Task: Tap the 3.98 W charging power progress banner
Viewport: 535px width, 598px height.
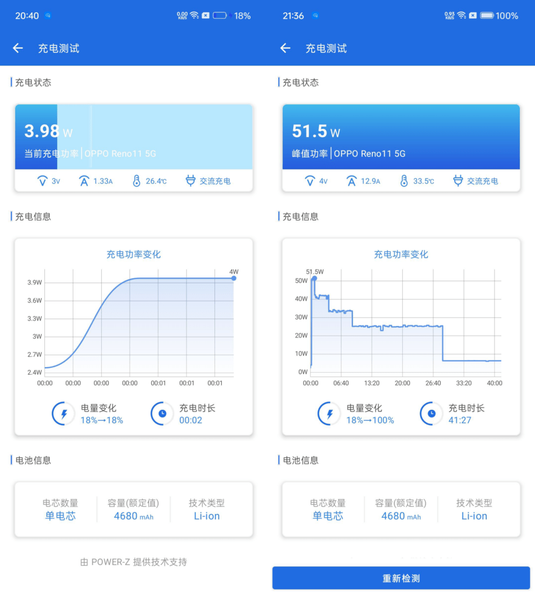Action: point(134,137)
